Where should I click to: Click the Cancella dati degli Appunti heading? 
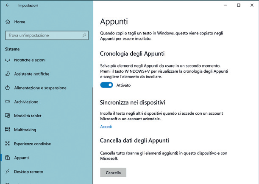pyautogui.click(x=134, y=140)
